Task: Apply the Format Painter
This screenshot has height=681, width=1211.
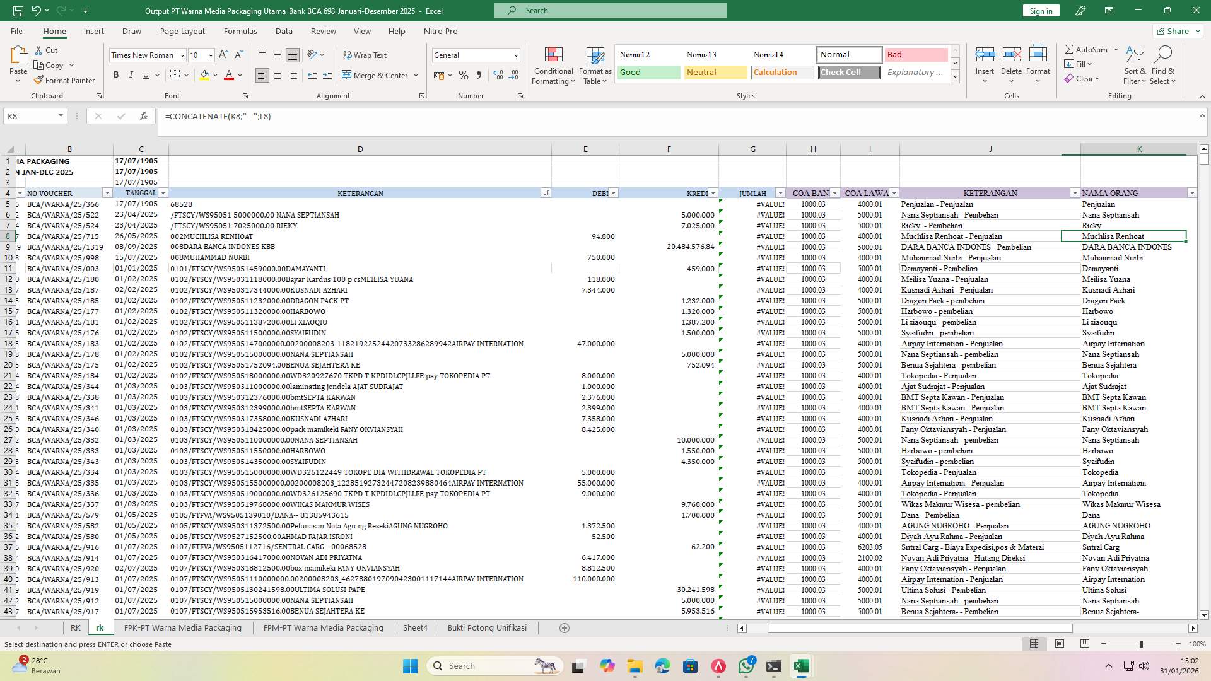Action: [65, 80]
